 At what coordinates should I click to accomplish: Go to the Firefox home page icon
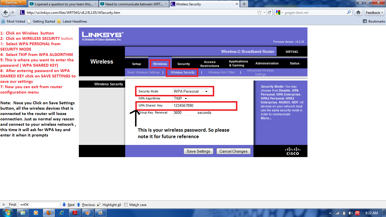[x=358, y=12]
